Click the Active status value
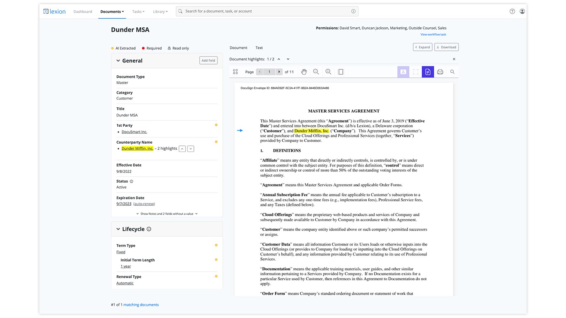Screen dimensions: 566x318 [121, 187]
